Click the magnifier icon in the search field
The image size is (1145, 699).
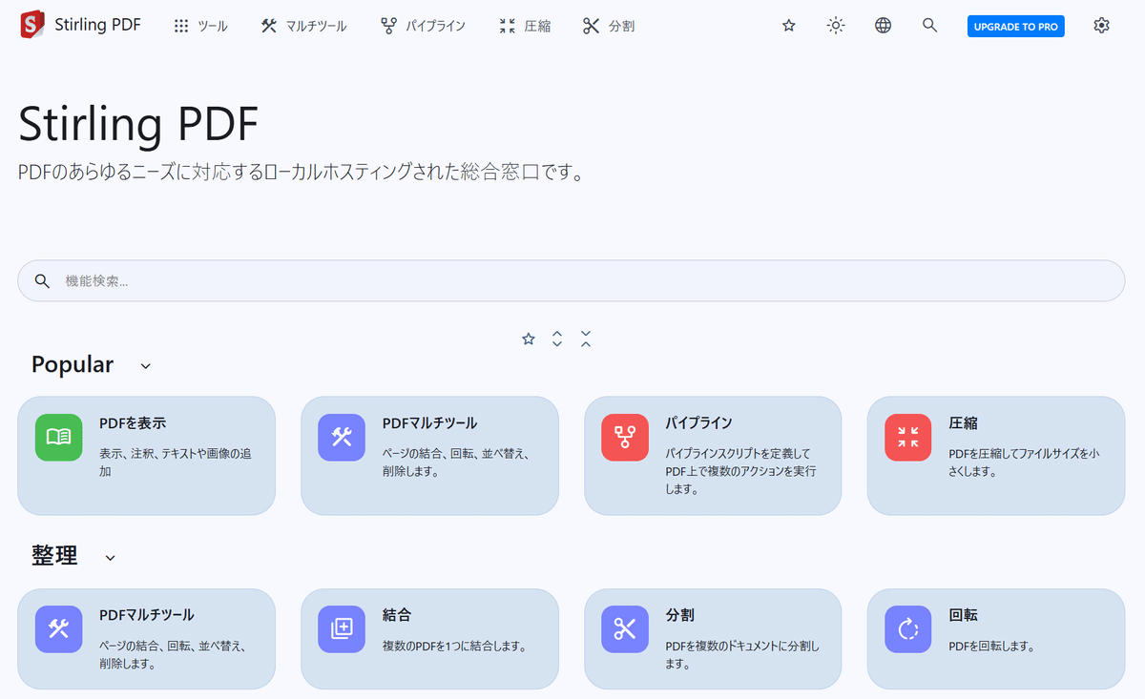42,281
